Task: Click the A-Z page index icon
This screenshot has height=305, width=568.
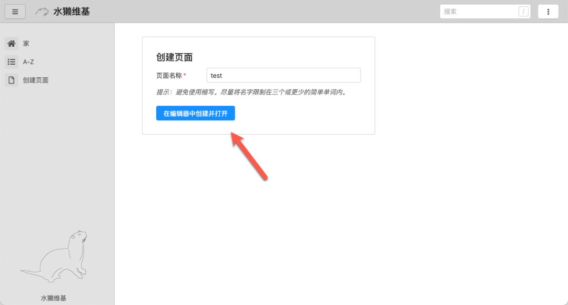Action: 11,62
